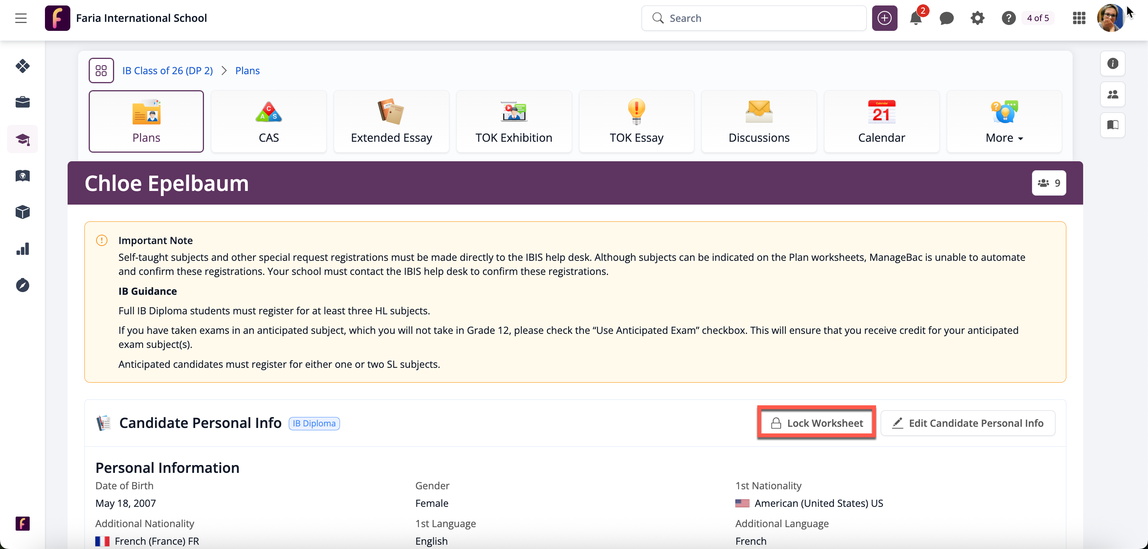Screen dimensions: 1148x549
Task: Open the briefcase sidebar icon
Action: click(22, 102)
